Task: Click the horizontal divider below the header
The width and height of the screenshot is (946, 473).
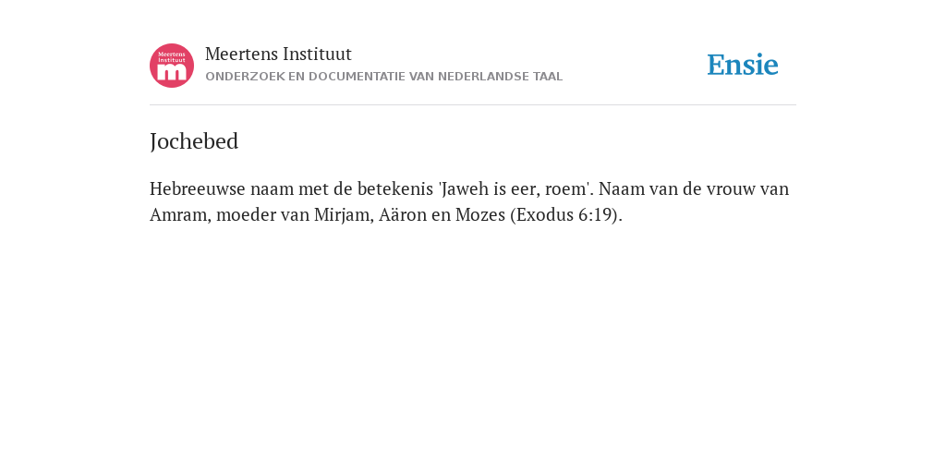Action: (473, 105)
